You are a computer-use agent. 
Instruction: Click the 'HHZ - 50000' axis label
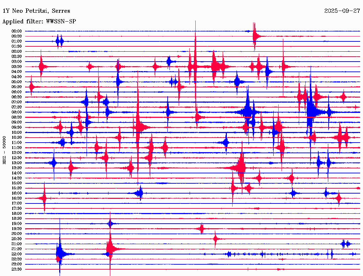tap(4, 150)
